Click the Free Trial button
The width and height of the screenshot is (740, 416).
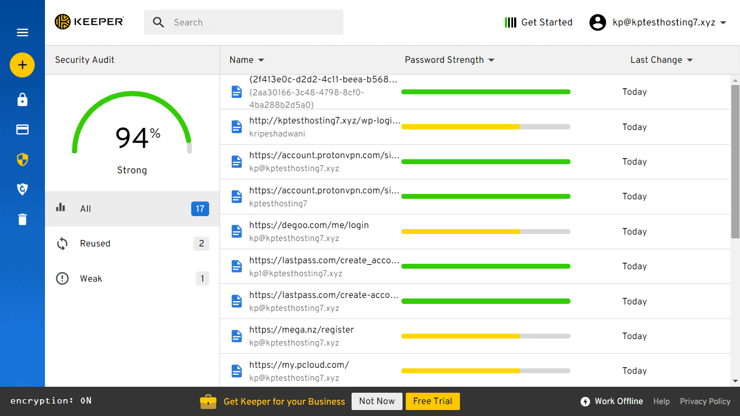pyautogui.click(x=432, y=401)
